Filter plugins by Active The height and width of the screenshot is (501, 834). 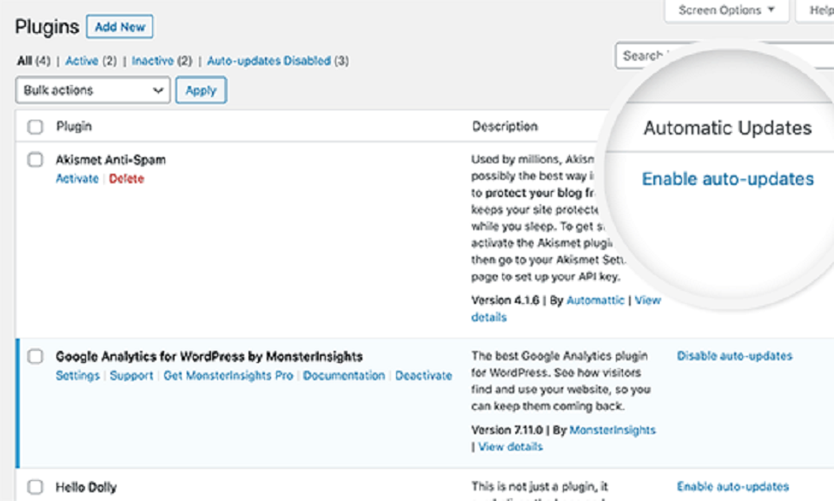(x=82, y=61)
